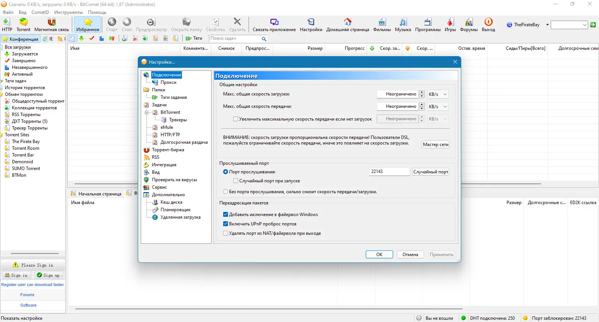599x322 pixels.
Task: Click the Мастер сети button
Action: [x=435, y=145]
